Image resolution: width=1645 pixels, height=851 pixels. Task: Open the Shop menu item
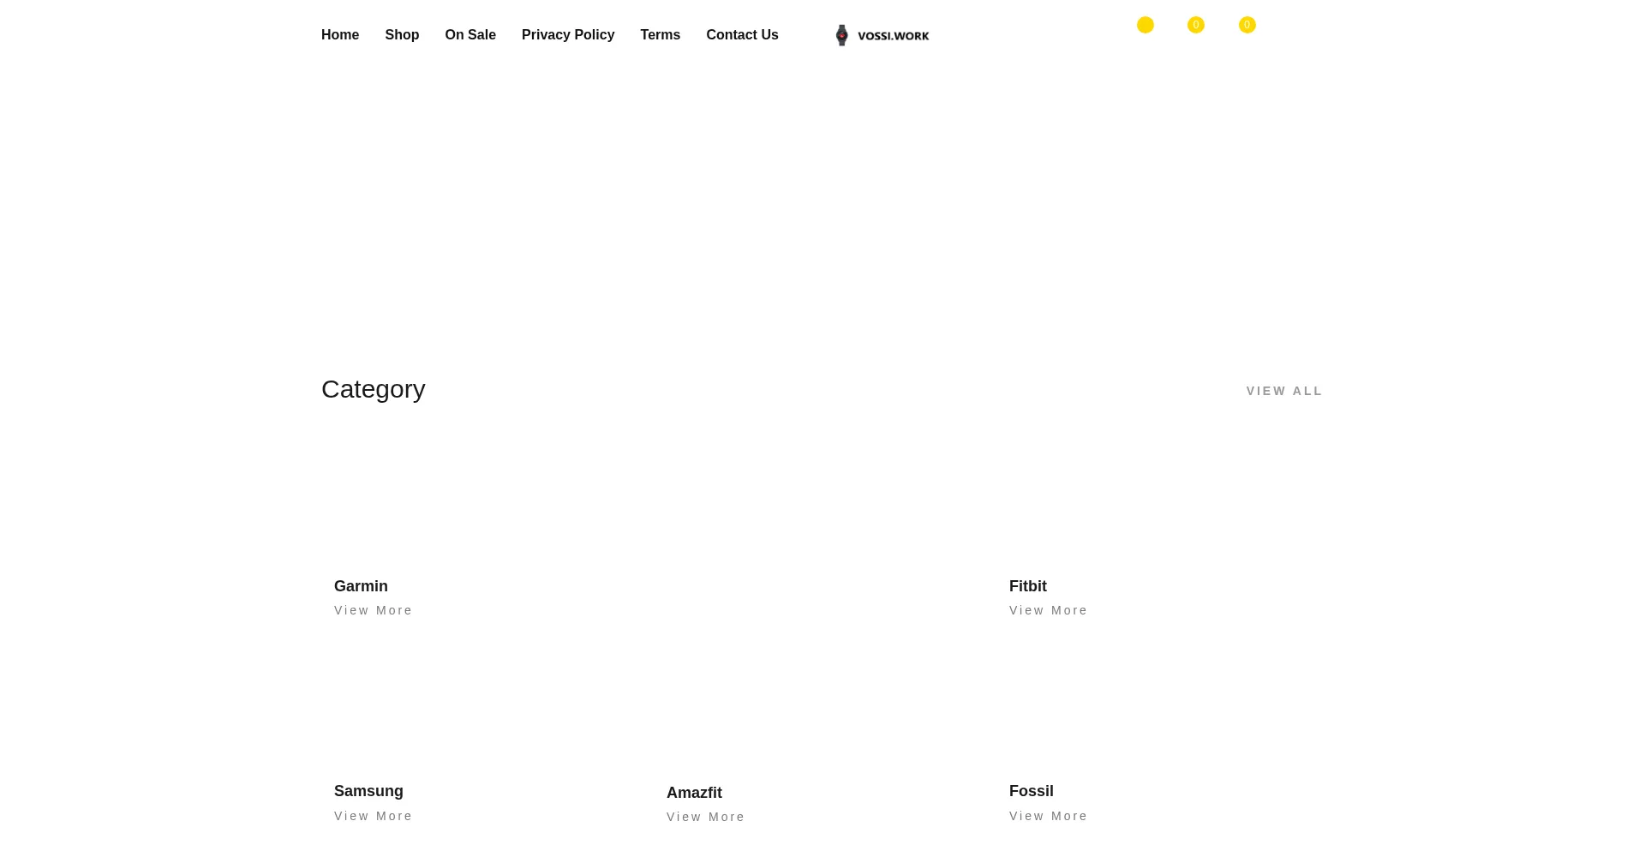click(402, 35)
